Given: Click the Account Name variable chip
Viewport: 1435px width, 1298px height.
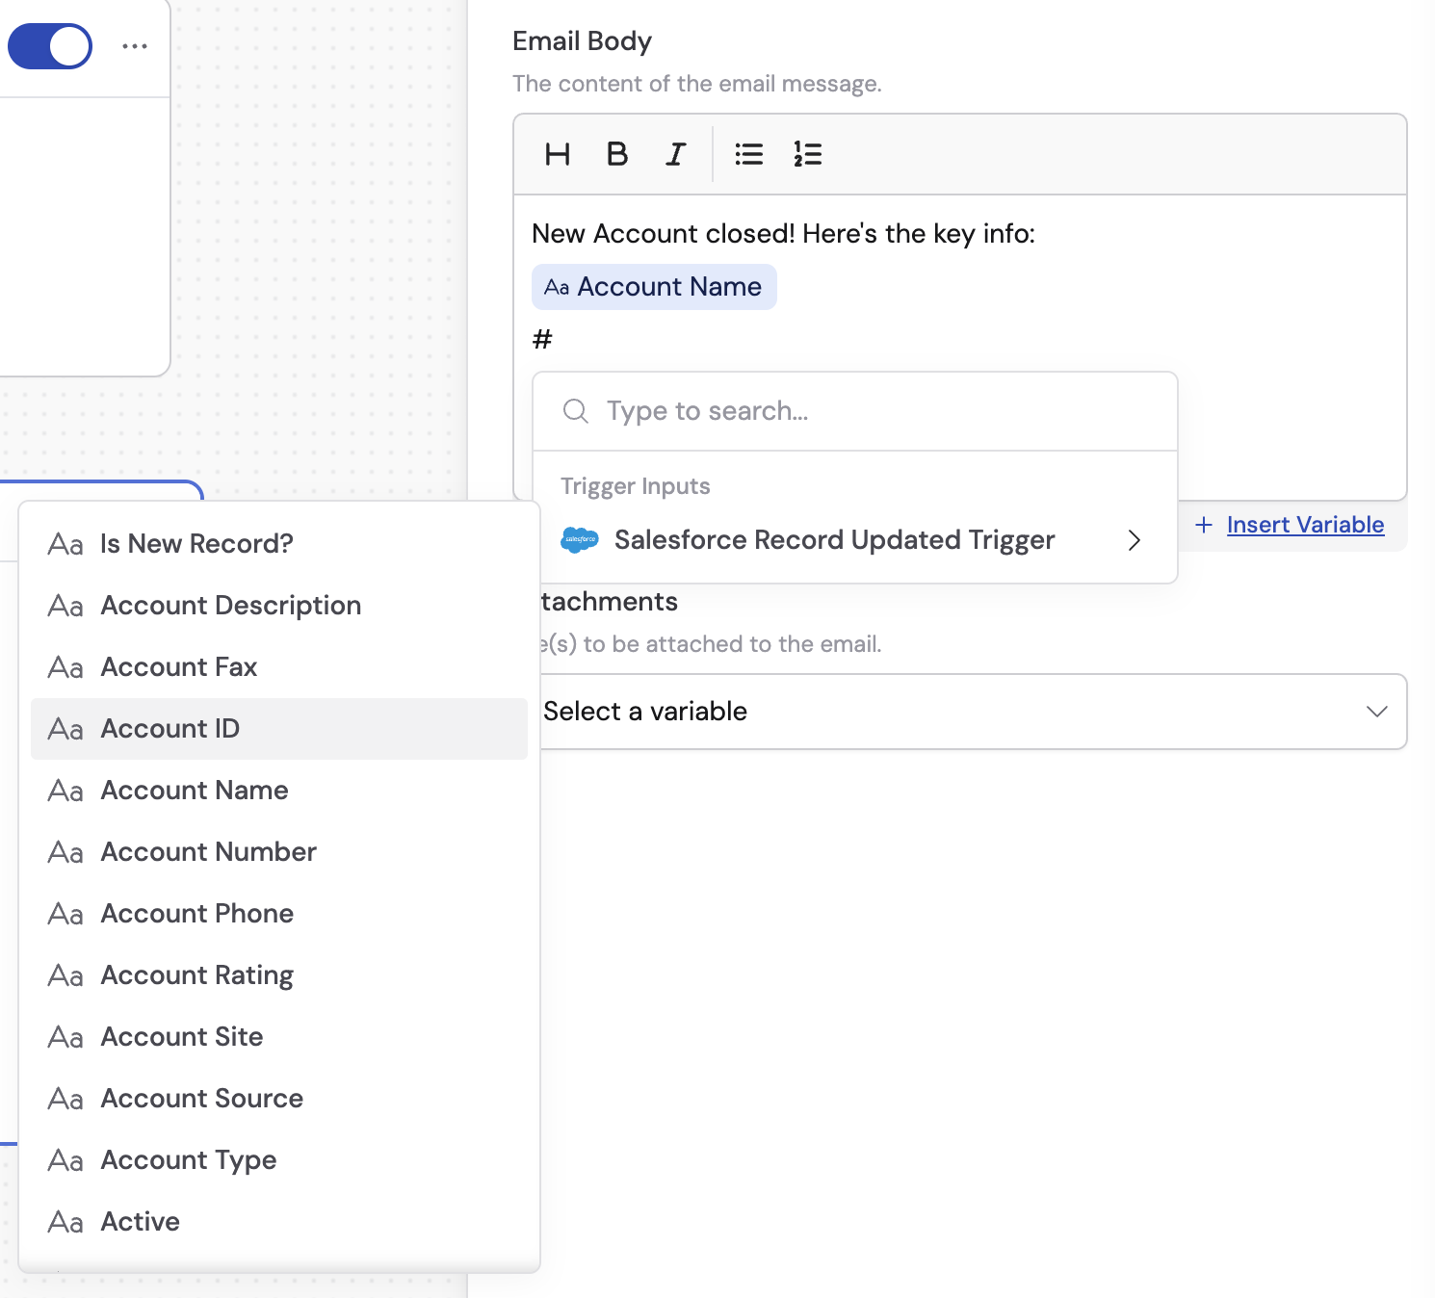Looking at the screenshot, I should 654,286.
